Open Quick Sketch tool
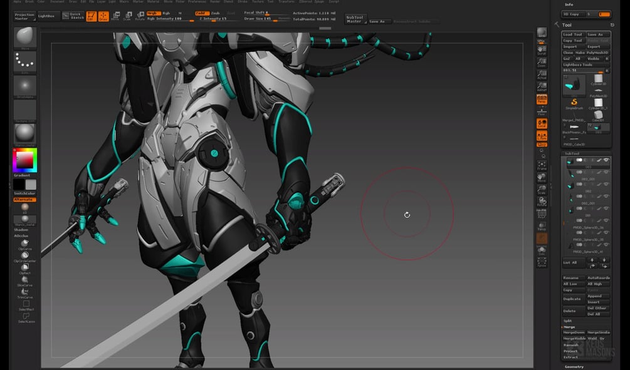Viewport: 630px width, 370px height. pyautogui.click(x=73, y=16)
